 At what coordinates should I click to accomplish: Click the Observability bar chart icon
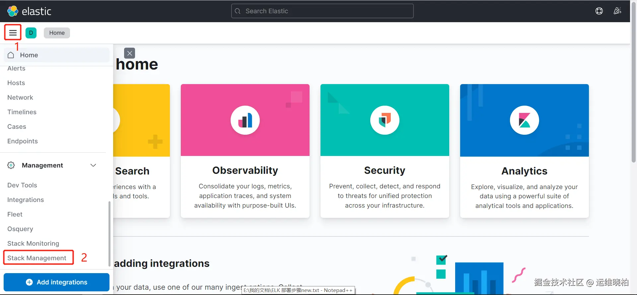(245, 120)
